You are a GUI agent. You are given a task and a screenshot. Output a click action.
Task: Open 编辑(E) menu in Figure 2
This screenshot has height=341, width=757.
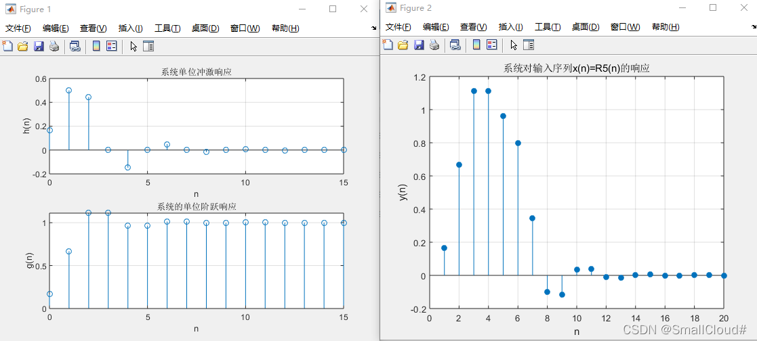(436, 27)
